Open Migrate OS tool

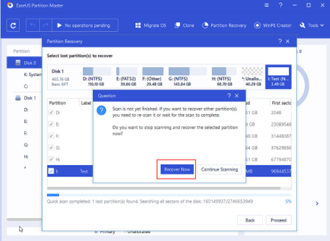[x=151, y=26]
